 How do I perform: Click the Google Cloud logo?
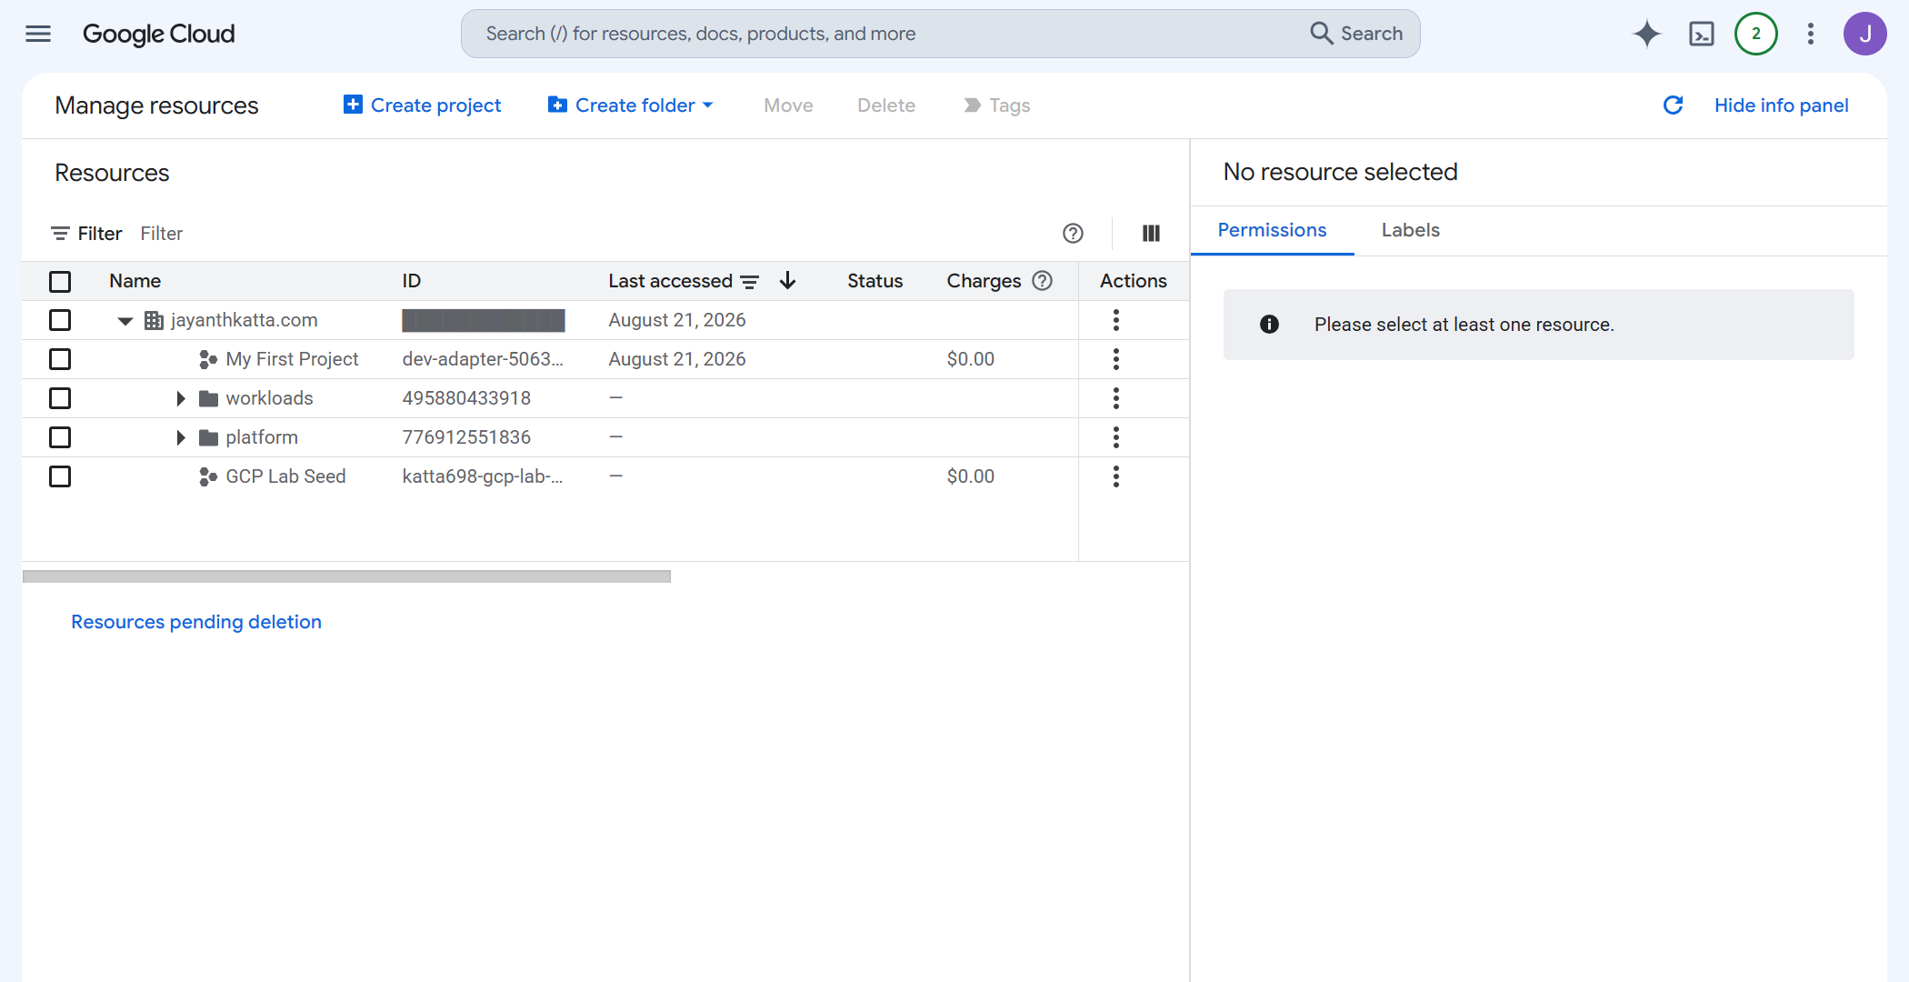point(159,34)
